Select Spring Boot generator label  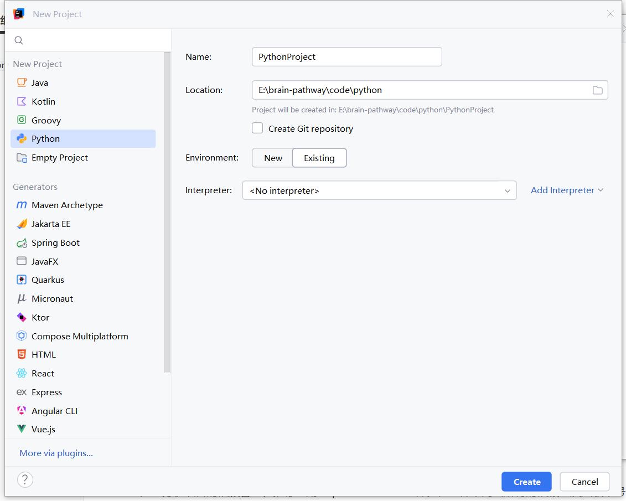[55, 242]
